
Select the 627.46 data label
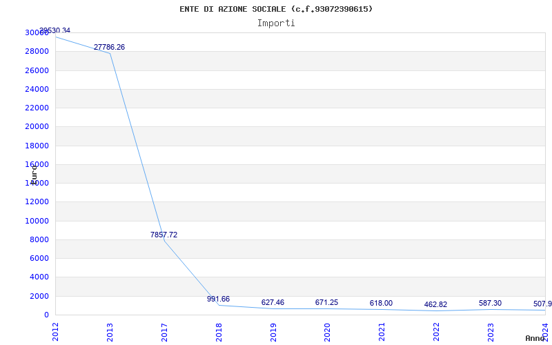(273, 302)
